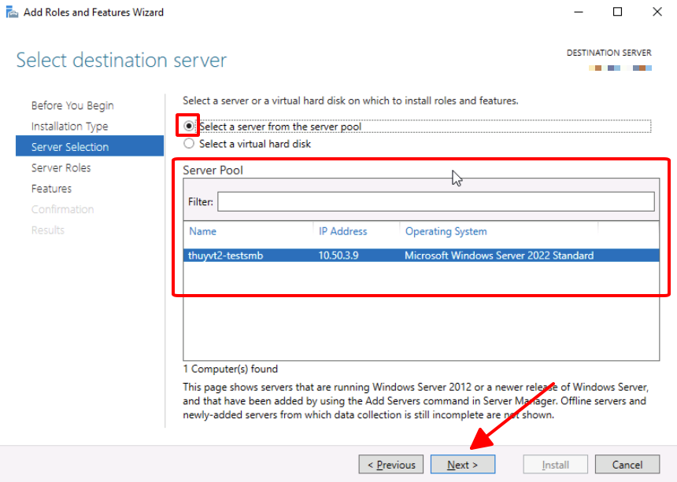The image size is (677, 482).
Task: Click the wizard app icon in title bar
Action: [12, 12]
